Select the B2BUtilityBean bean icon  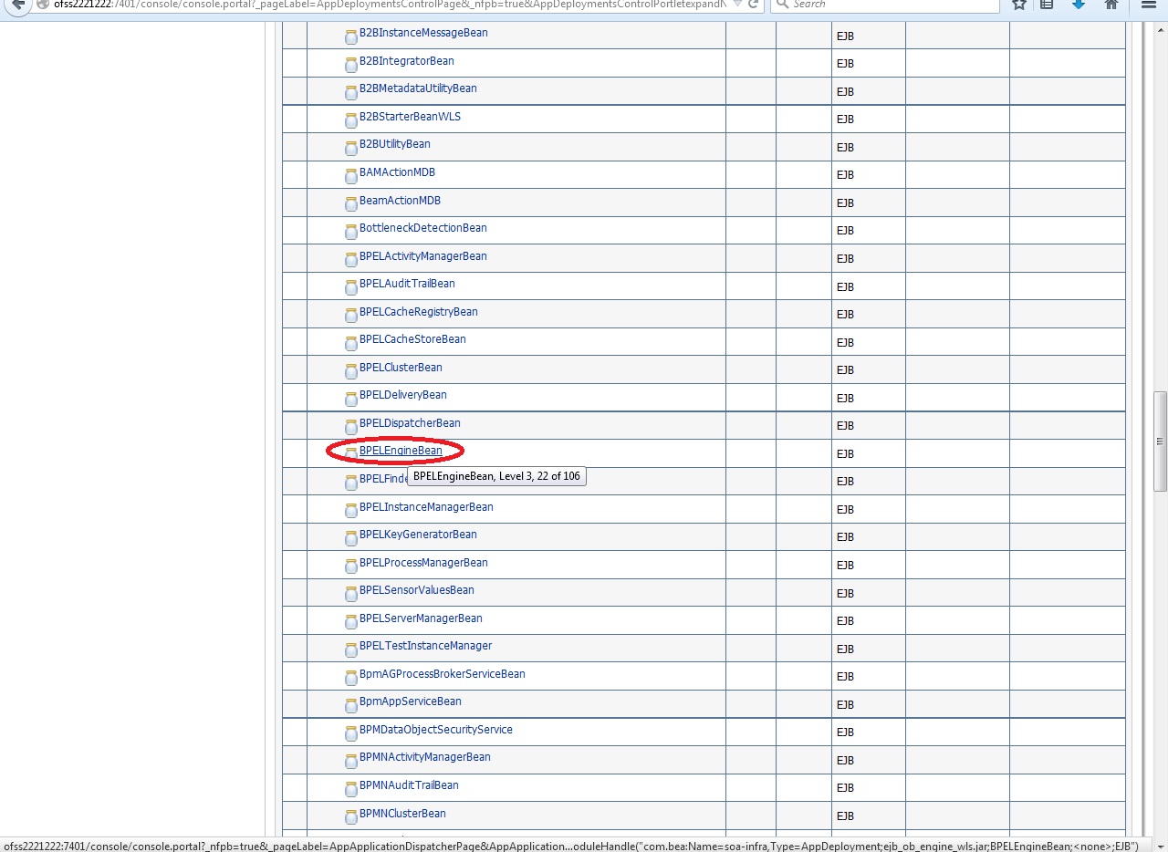coord(351,149)
